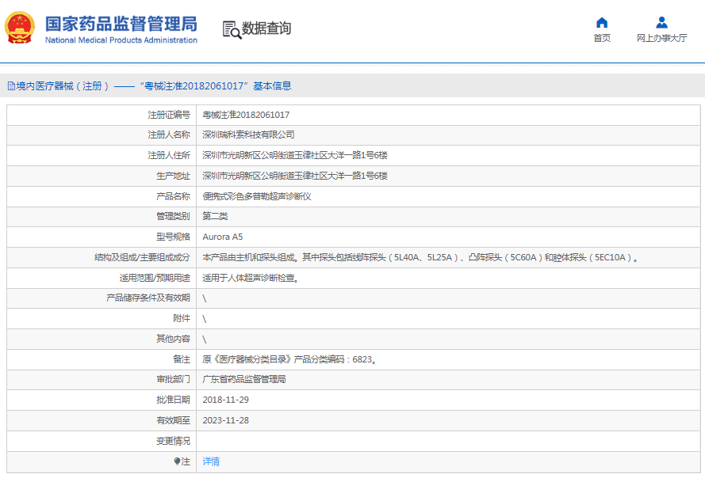This screenshot has width=705, height=478.
Task: Select registrant name 深圳瑞科索科技有限公司
Action: point(248,135)
